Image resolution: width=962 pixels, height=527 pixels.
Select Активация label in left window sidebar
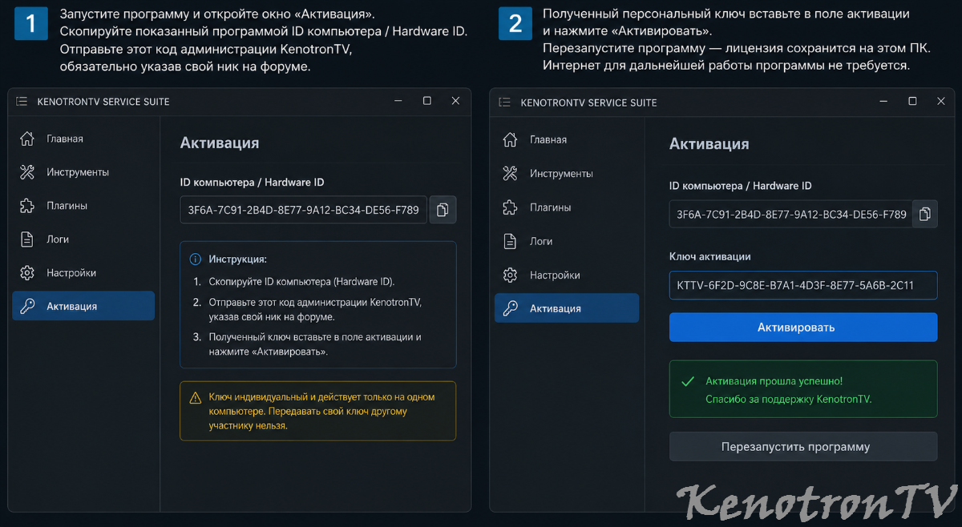[72, 306]
